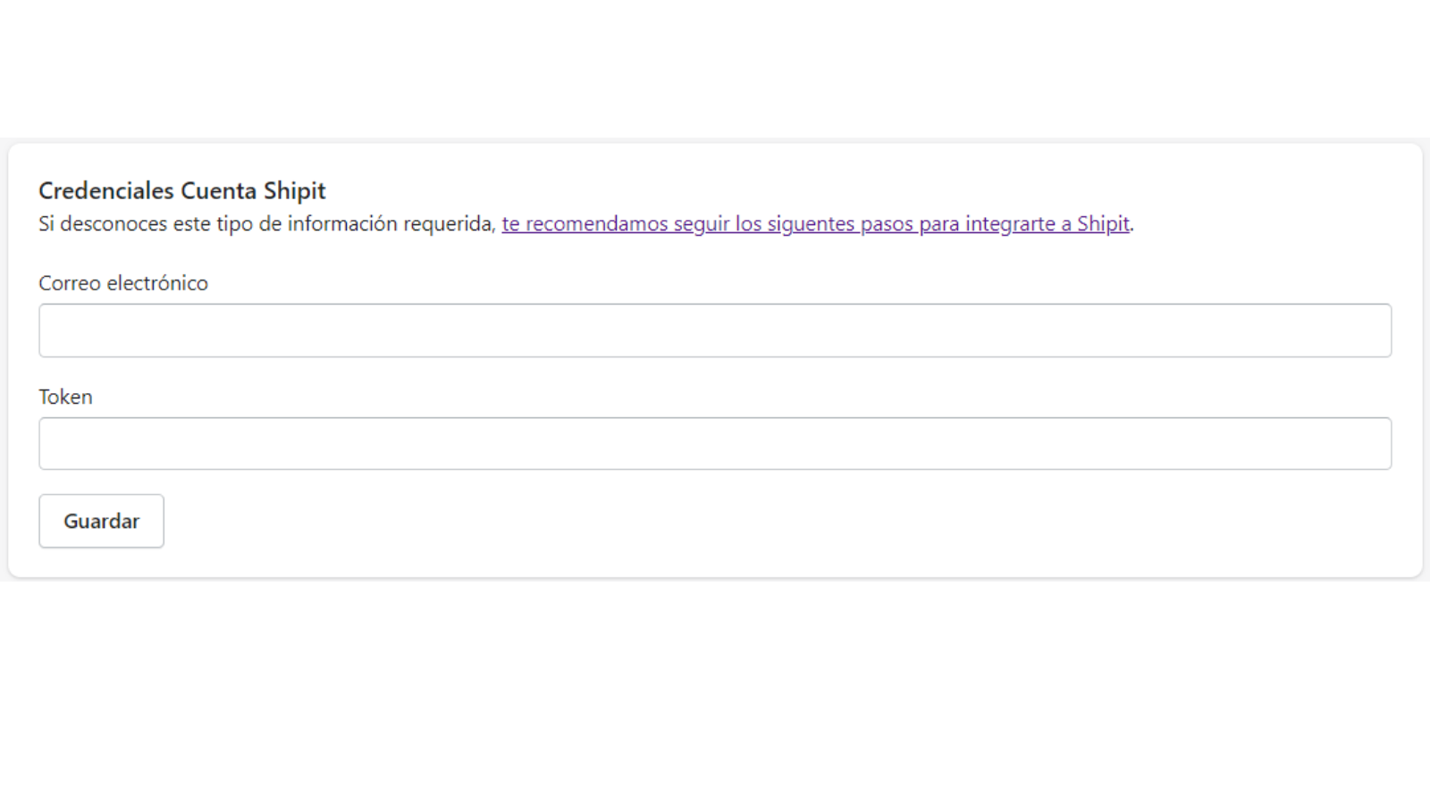
Task: Open the Shipit integration steps link
Action: coord(815,223)
